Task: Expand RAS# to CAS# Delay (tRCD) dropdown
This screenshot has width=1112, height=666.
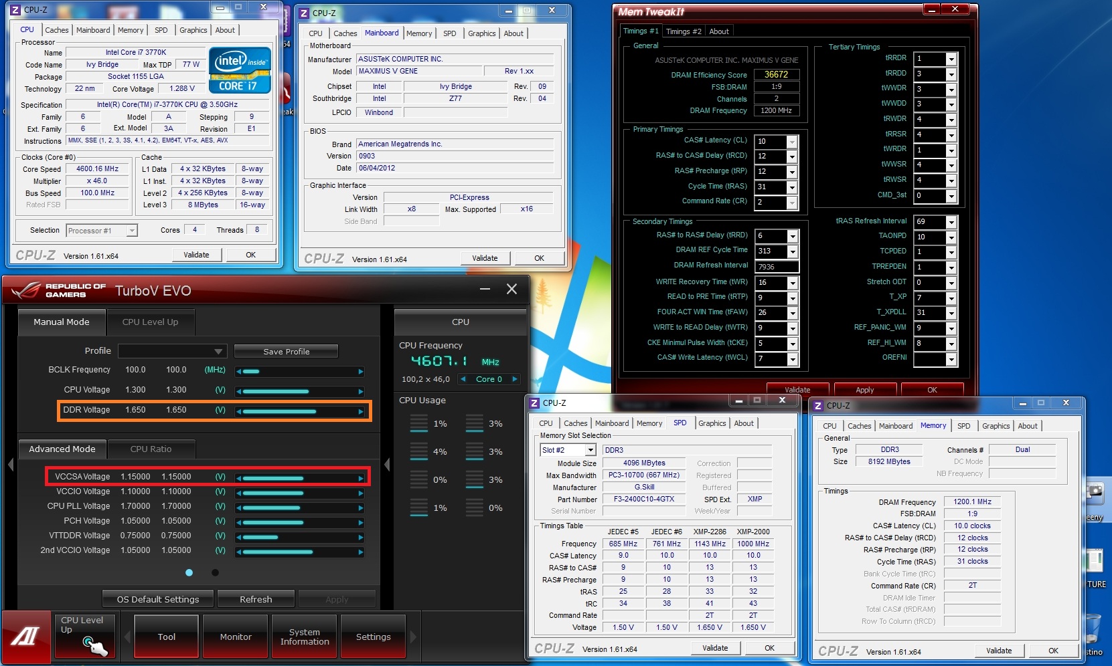Action: tap(792, 156)
